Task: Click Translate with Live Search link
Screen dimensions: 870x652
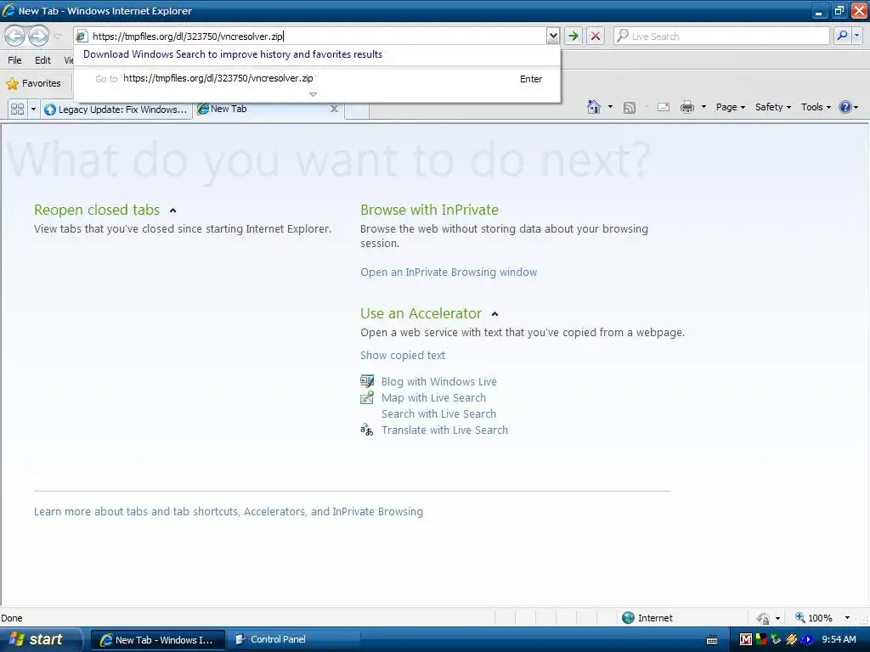Action: pos(444,430)
